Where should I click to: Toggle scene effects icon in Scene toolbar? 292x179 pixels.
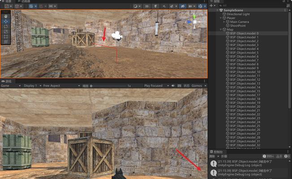[172, 6]
